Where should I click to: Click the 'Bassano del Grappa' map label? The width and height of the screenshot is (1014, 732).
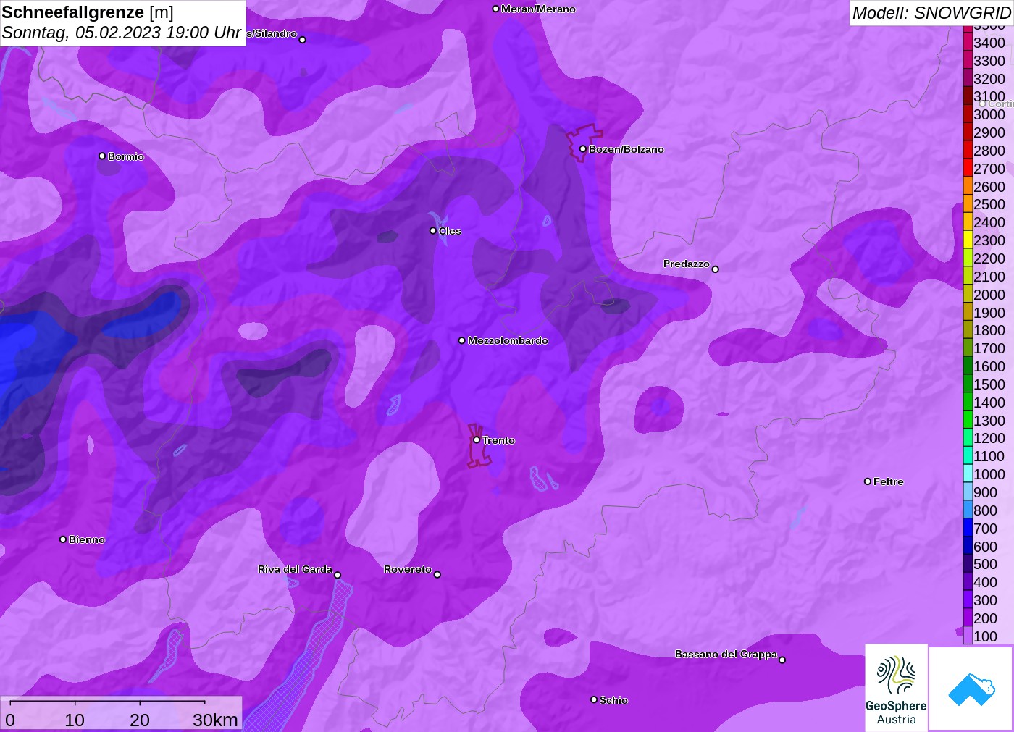[x=726, y=654]
